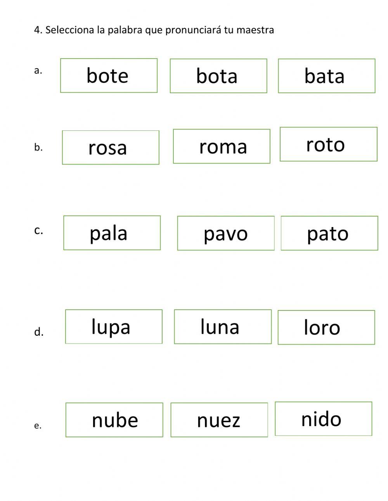This screenshot has height=501, width=388.
Task: Choose the 'roto' option
Action: pos(328,144)
